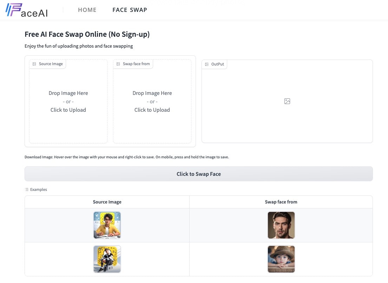Image resolution: width=388 pixels, height=283 pixels.
Task: Click Source Image upload drop area
Action: [x=68, y=102]
